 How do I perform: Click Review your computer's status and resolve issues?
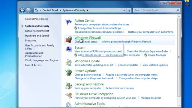(x=102, y=25)
